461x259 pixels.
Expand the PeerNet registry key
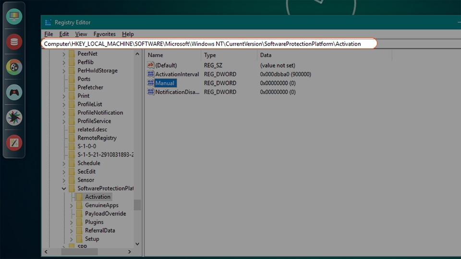pyautogui.click(x=64, y=54)
